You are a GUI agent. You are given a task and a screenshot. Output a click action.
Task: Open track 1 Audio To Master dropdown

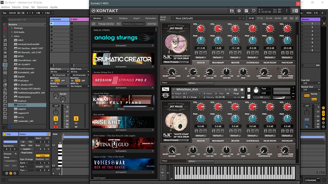point(60,86)
